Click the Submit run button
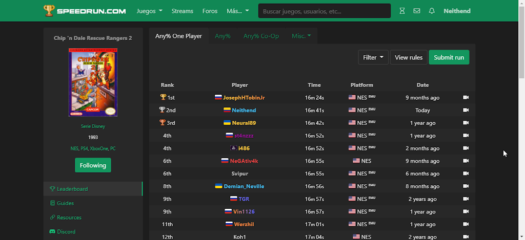This screenshot has width=525, height=240. pyautogui.click(x=449, y=57)
